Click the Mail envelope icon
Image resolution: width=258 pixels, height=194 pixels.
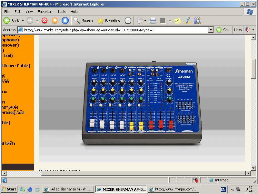140,21
